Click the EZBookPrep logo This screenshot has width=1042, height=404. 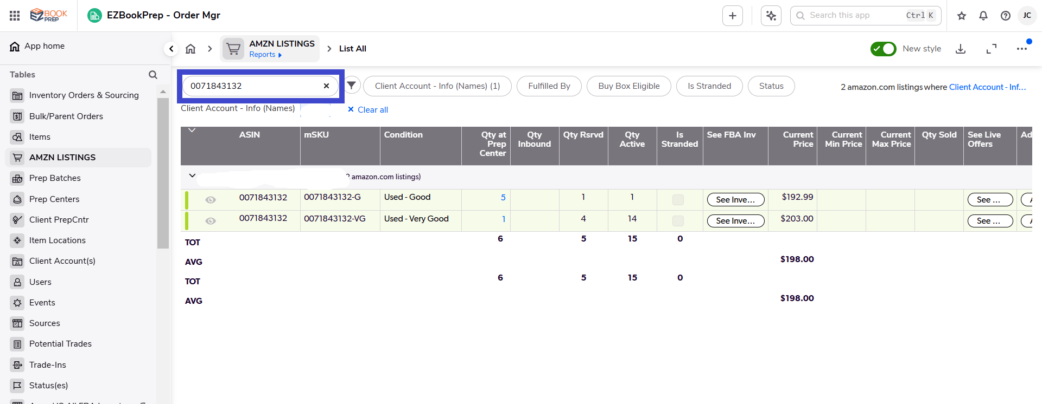click(49, 15)
